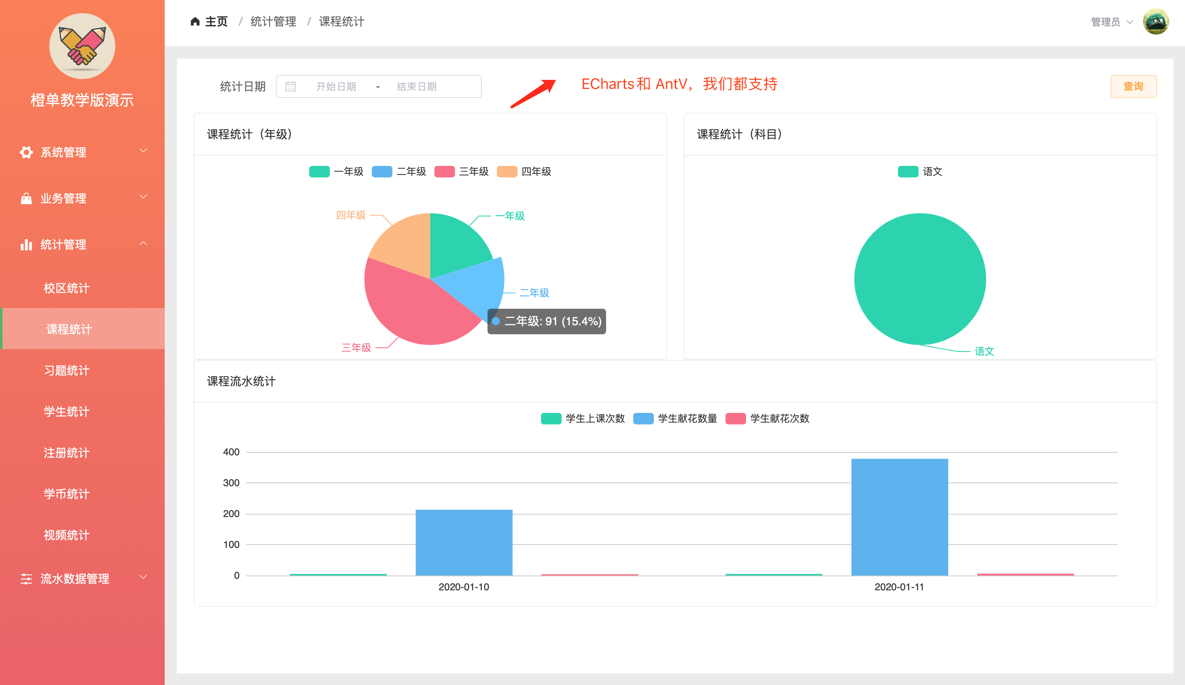Expand the 系统管理 menu chevron
This screenshot has height=685, width=1185.
[x=143, y=151]
